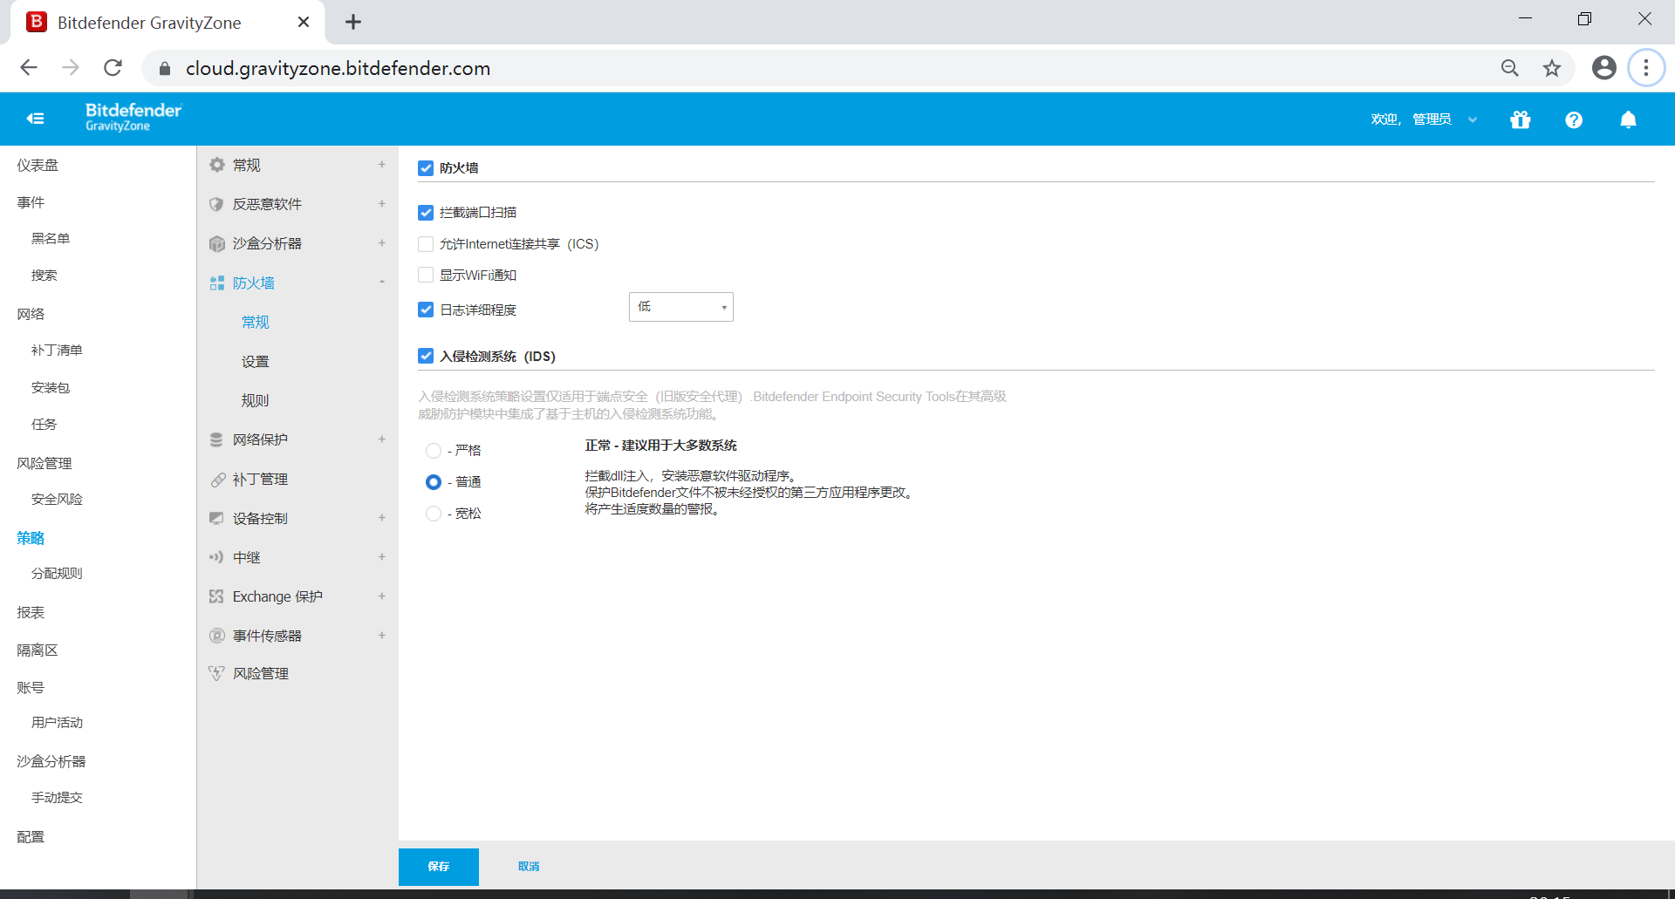This screenshot has width=1675, height=899.
Task: Expand 中继 section with its plus sign
Action: [381, 557]
